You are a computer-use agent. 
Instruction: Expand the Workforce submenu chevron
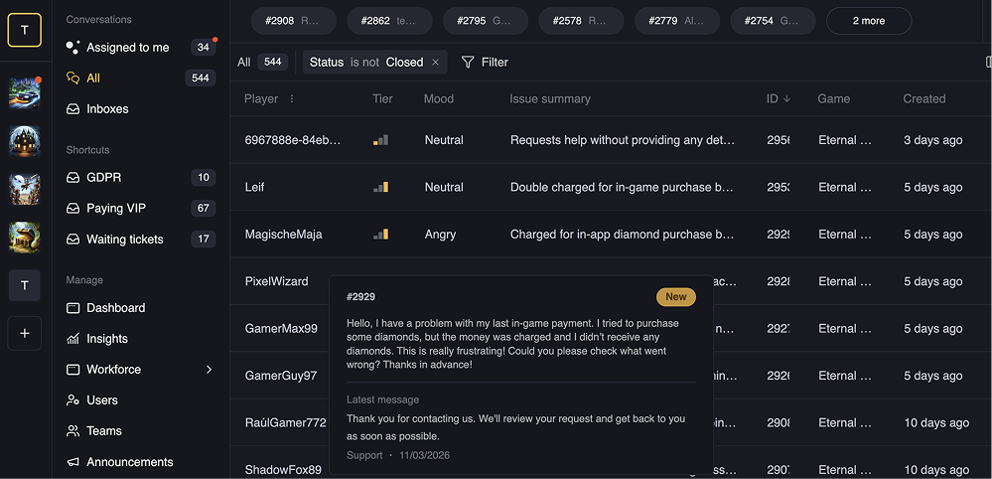(x=209, y=370)
